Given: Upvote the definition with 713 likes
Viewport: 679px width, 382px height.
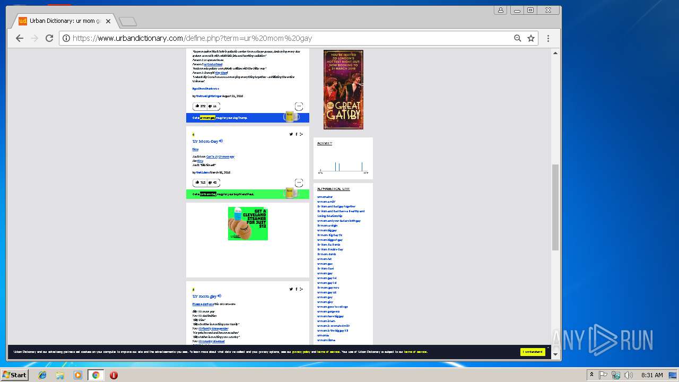Looking at the screenshot, I should point(200,183).
